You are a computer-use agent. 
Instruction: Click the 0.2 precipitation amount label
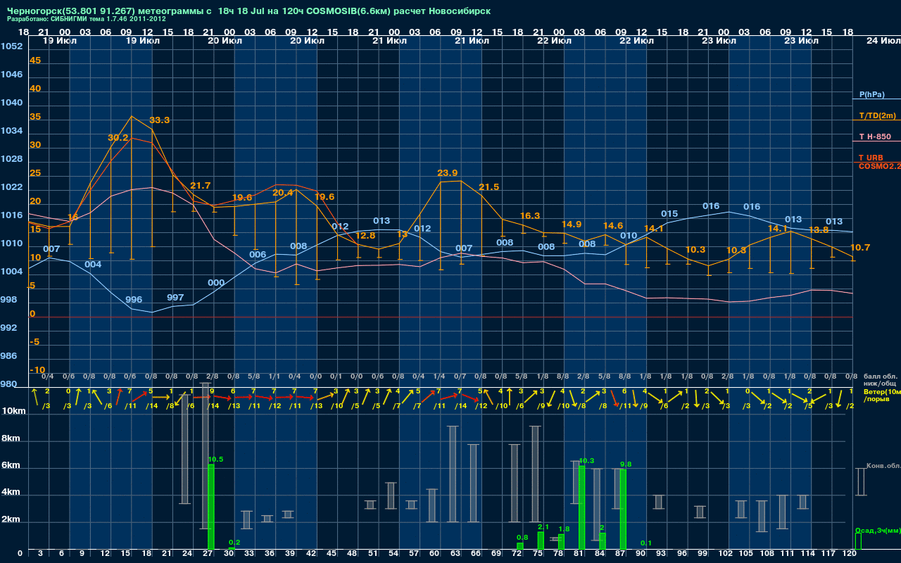tap(234, 543)
